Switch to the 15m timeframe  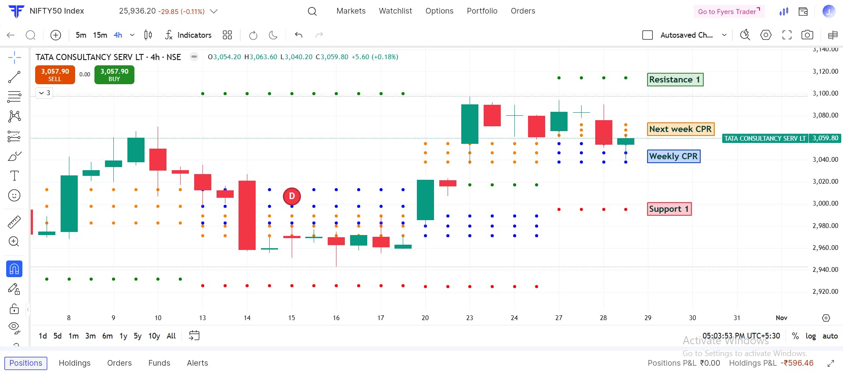pyautogui.click(x=100, y=35)
